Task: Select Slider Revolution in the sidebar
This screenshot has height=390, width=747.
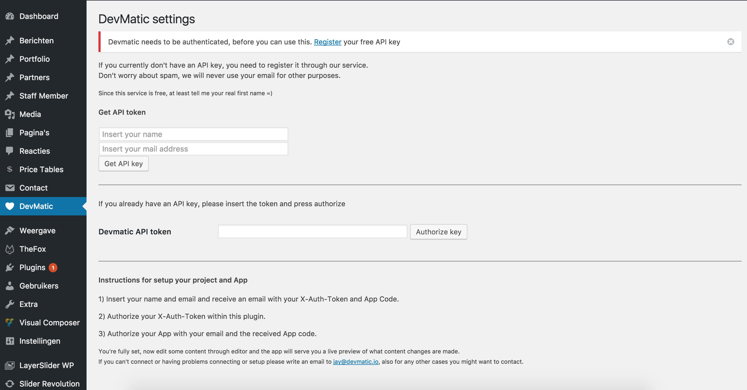Action: (x=49, y=384)
